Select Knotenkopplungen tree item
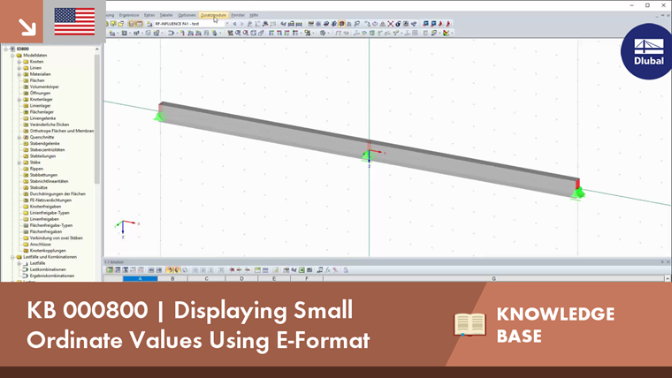672x378 pixels. click(x=48, y=251)
